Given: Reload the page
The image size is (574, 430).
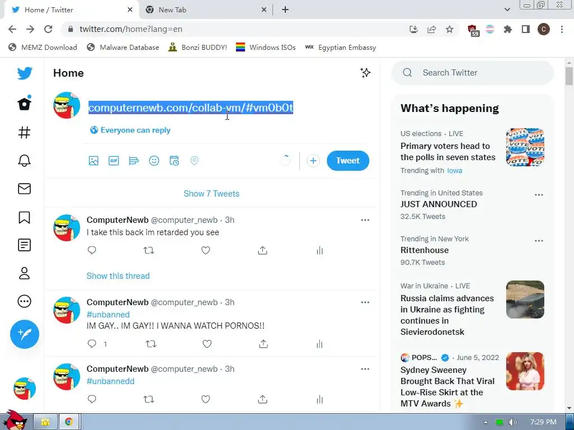Looking at the screenshot, I should [x=48, y=29].
